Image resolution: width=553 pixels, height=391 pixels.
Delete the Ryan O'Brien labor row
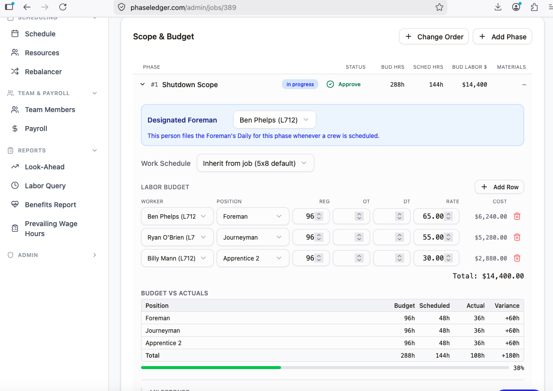(x=517, y=237)
